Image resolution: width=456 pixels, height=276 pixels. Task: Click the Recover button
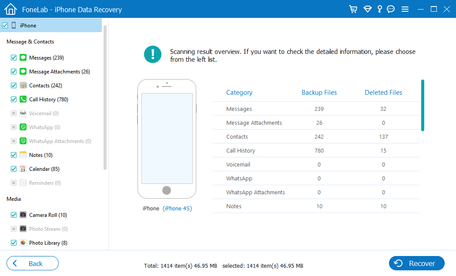[x=416, y=263]
